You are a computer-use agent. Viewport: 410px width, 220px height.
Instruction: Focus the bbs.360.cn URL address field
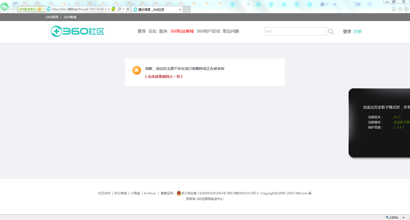pos(81,9)
